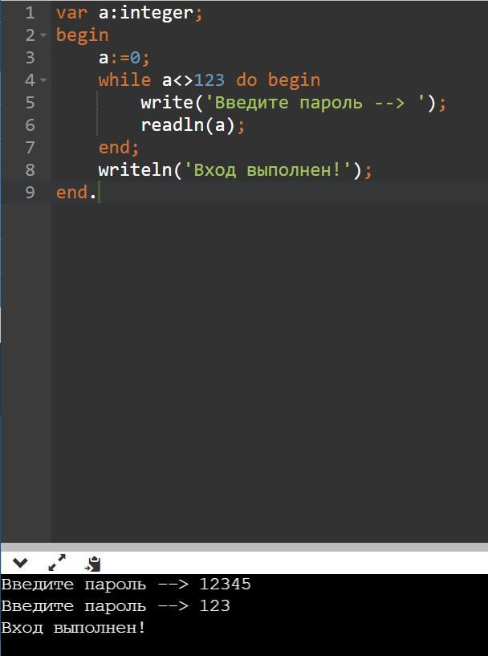Place the cursor on 'readln(a);'

[x=193, y=125]
